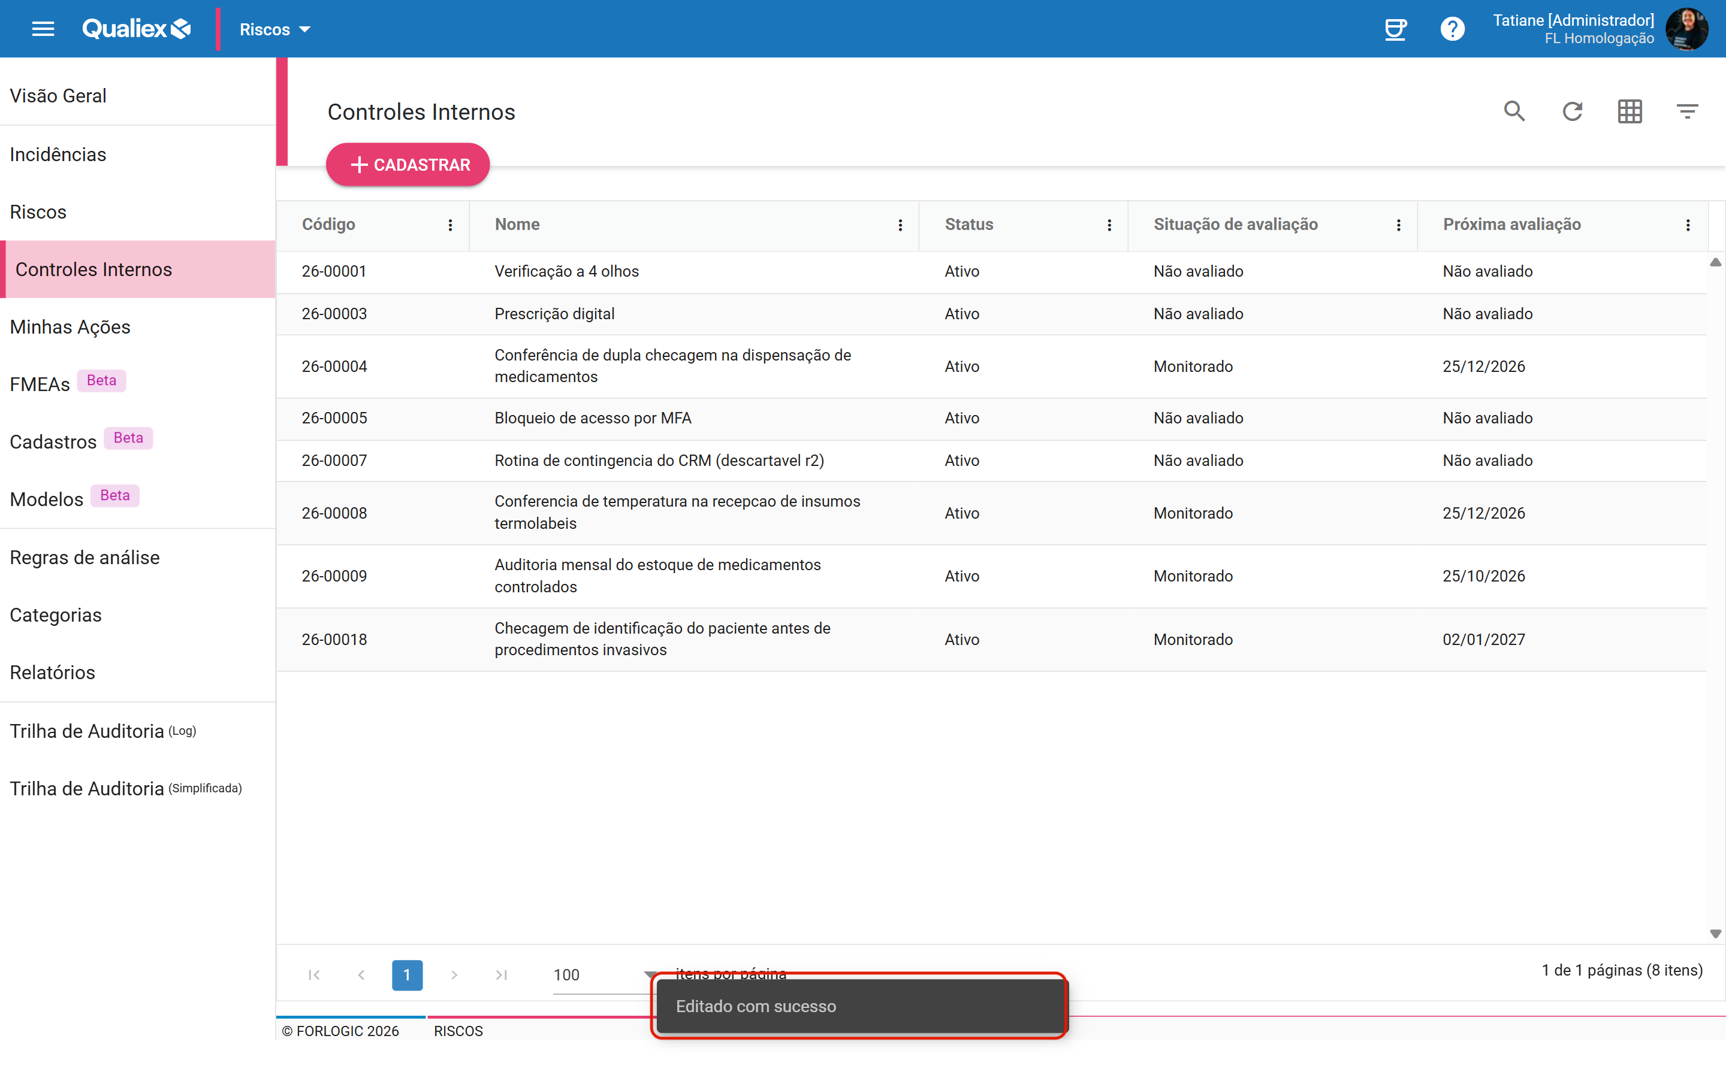
Task: Click the search magnifier icon
Action: pos(1513,111)
